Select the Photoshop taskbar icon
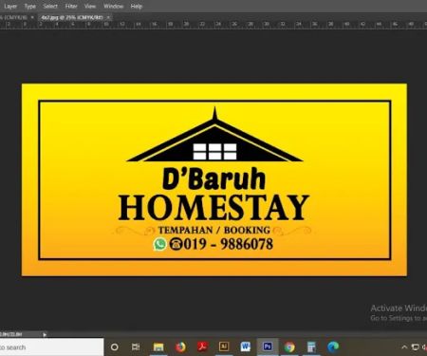 pos(268,347)
